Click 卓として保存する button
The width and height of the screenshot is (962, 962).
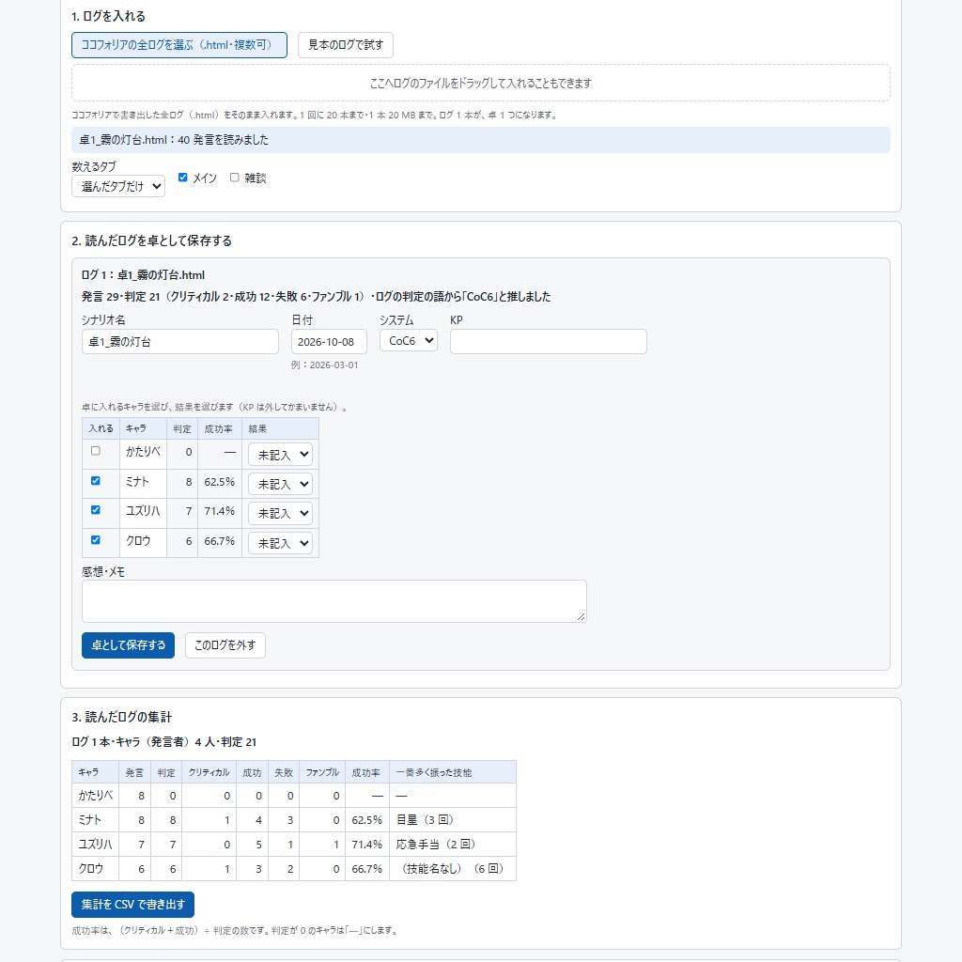[x=128, y=645]
